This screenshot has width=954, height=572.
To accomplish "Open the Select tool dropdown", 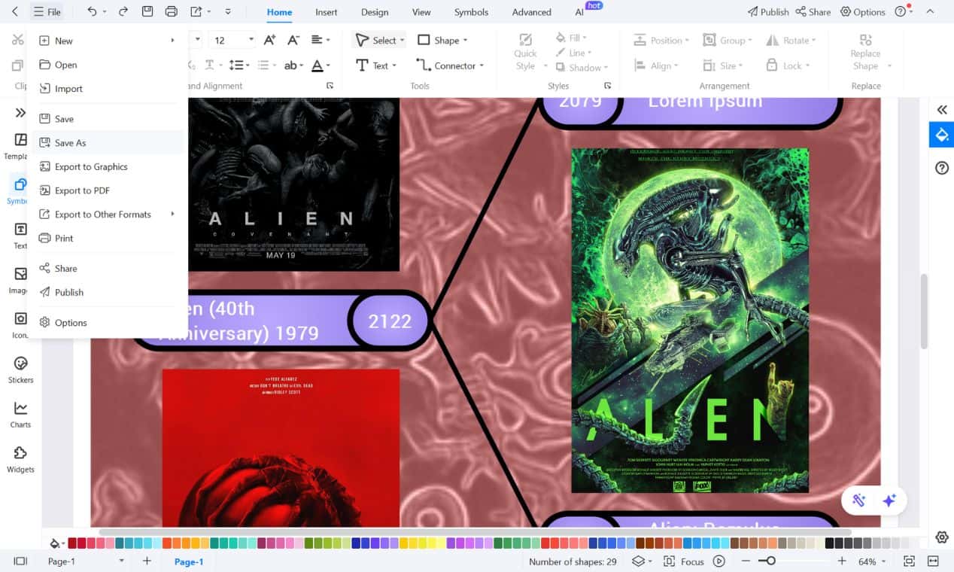I will click(x=402, y=41).
